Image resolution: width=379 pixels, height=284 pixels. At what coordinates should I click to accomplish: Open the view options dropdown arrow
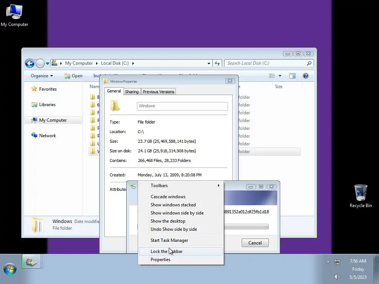280,76
